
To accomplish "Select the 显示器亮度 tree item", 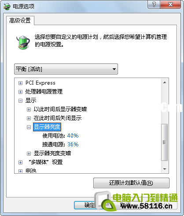I will click(47, 127).
